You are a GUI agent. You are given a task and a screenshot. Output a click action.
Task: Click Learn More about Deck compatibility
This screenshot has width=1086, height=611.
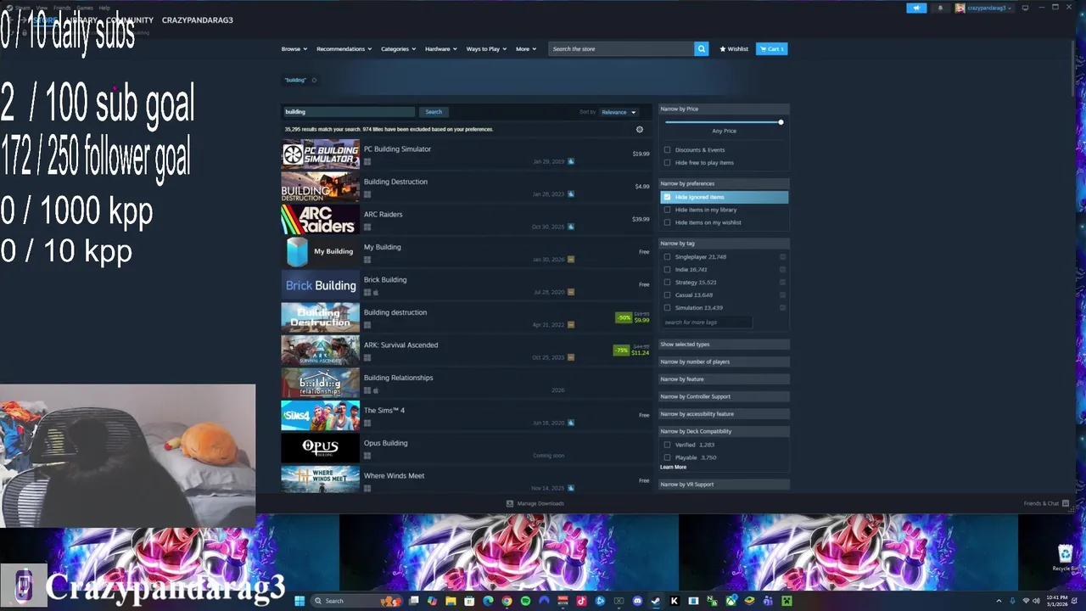(673, 468)
